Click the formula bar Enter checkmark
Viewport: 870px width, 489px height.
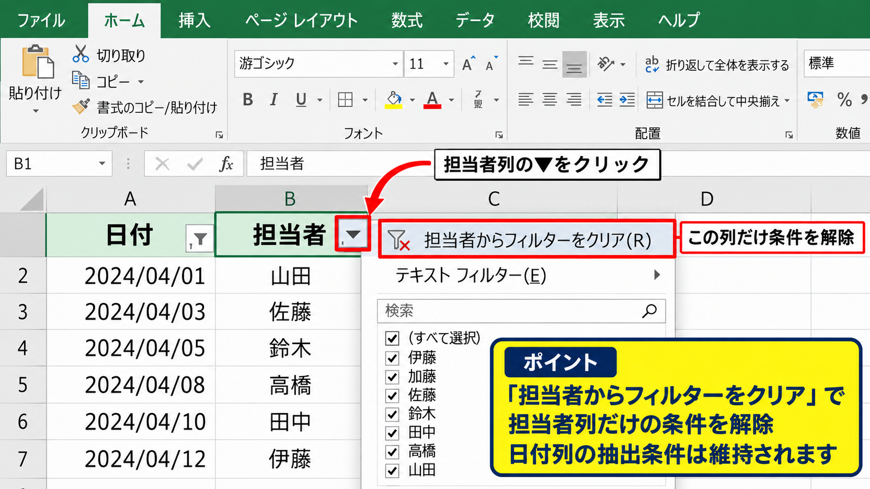click(195, 164)
